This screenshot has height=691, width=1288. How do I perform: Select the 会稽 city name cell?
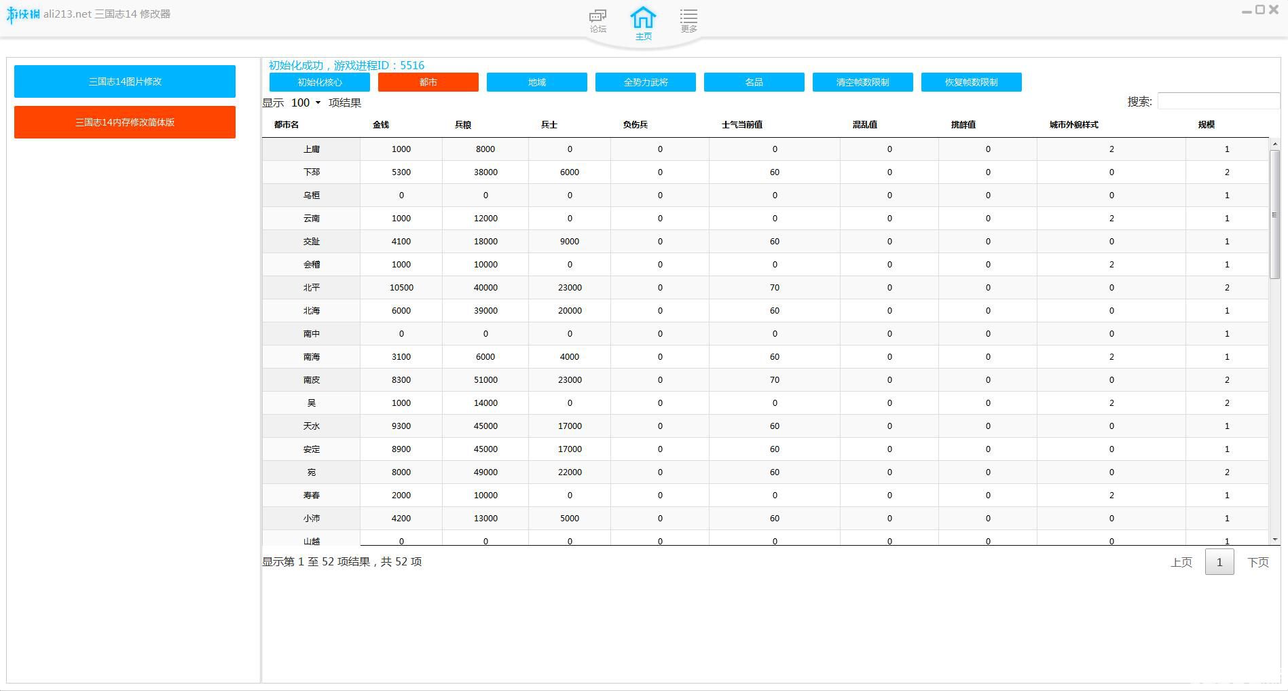point(312,265)
